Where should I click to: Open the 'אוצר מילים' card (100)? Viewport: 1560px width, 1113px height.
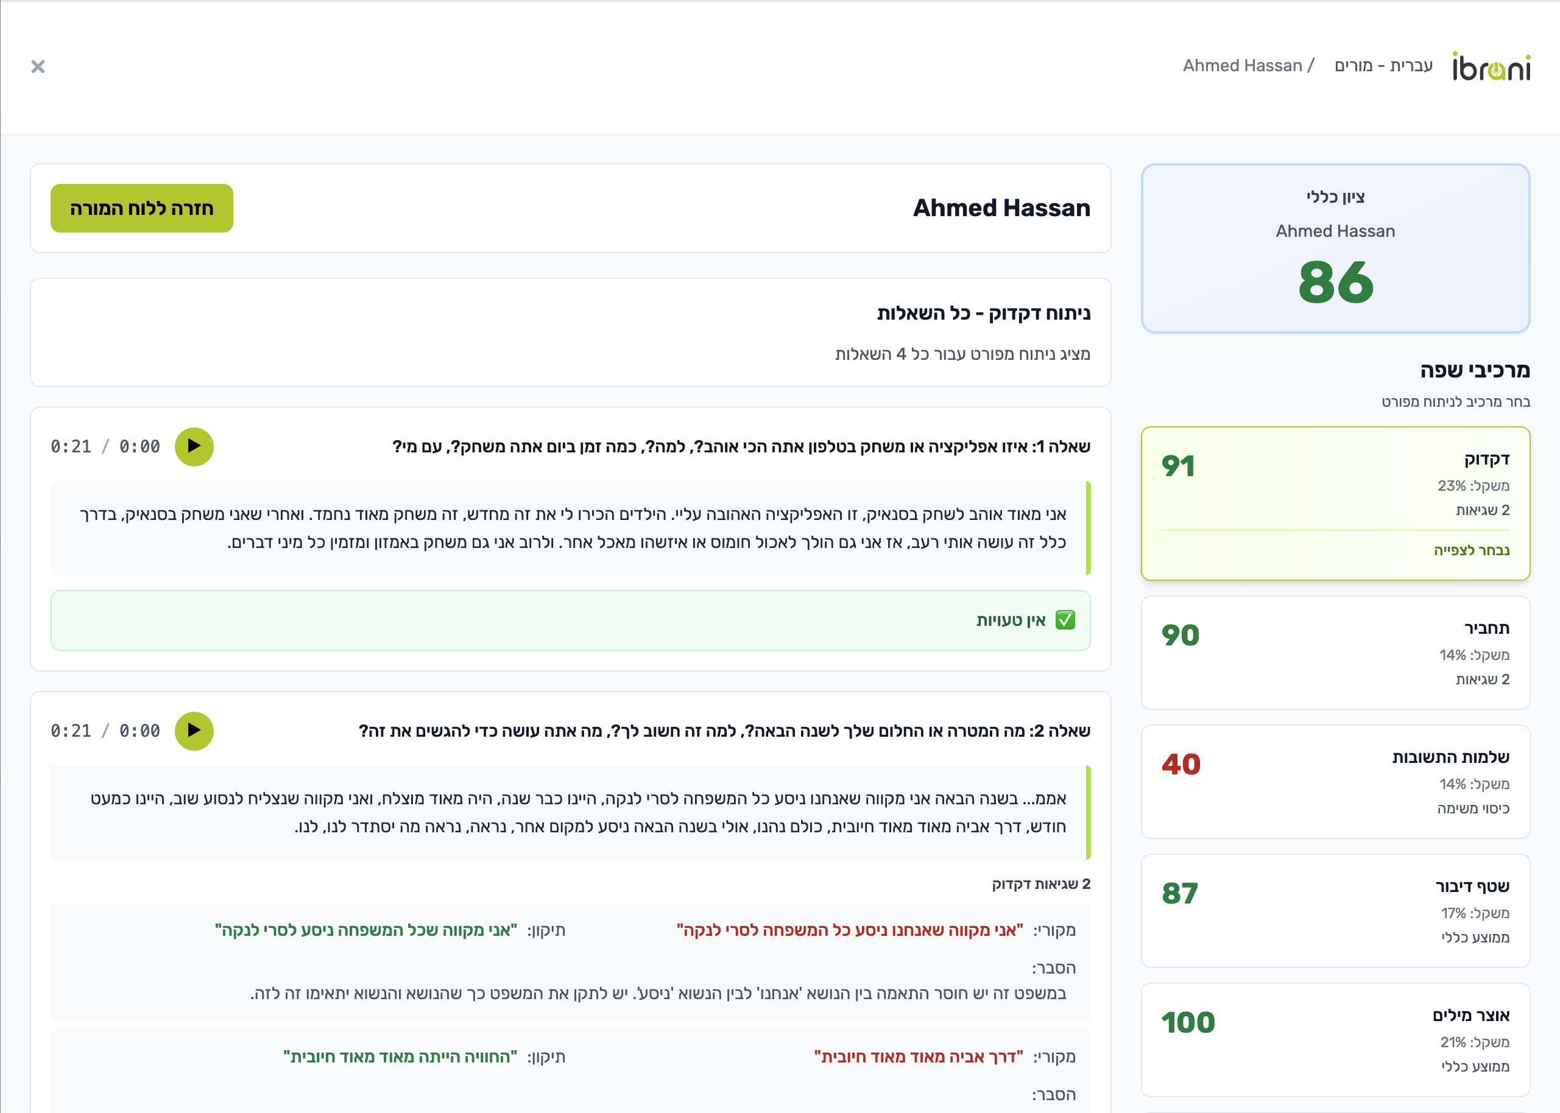1335,1039
